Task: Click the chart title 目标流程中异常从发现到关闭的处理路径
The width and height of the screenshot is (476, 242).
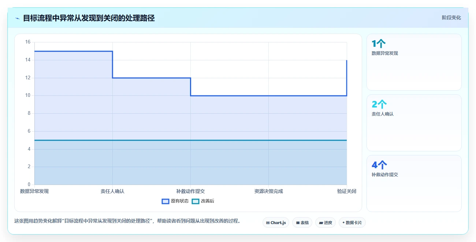Action: [x=89, y=18]
